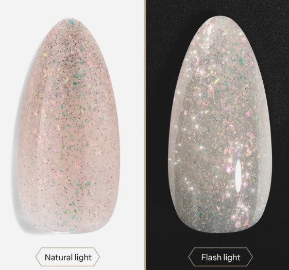Select the natural light nail swatch
This screenshot has height=270, width=289.
69,126
